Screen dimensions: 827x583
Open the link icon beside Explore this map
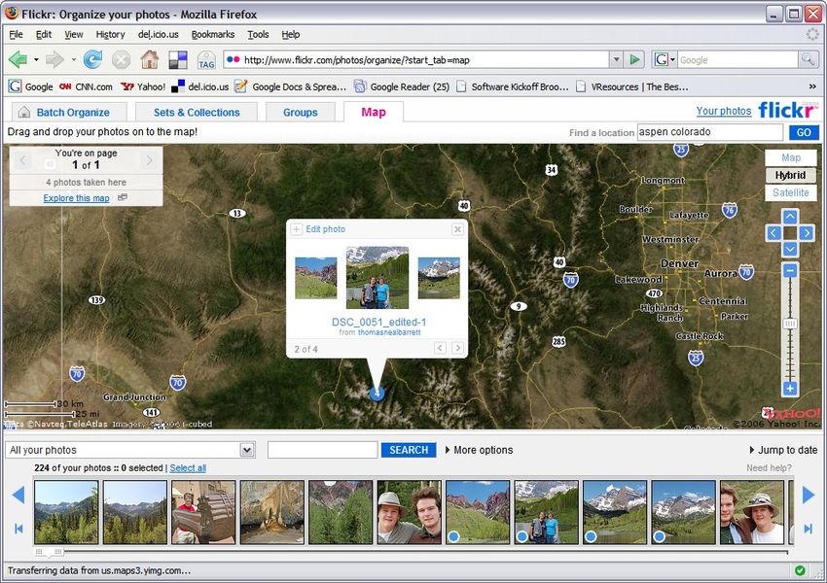[x=123, y=197]
